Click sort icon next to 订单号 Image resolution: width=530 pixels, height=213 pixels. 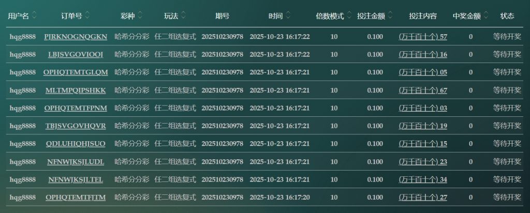click(87, 16)
